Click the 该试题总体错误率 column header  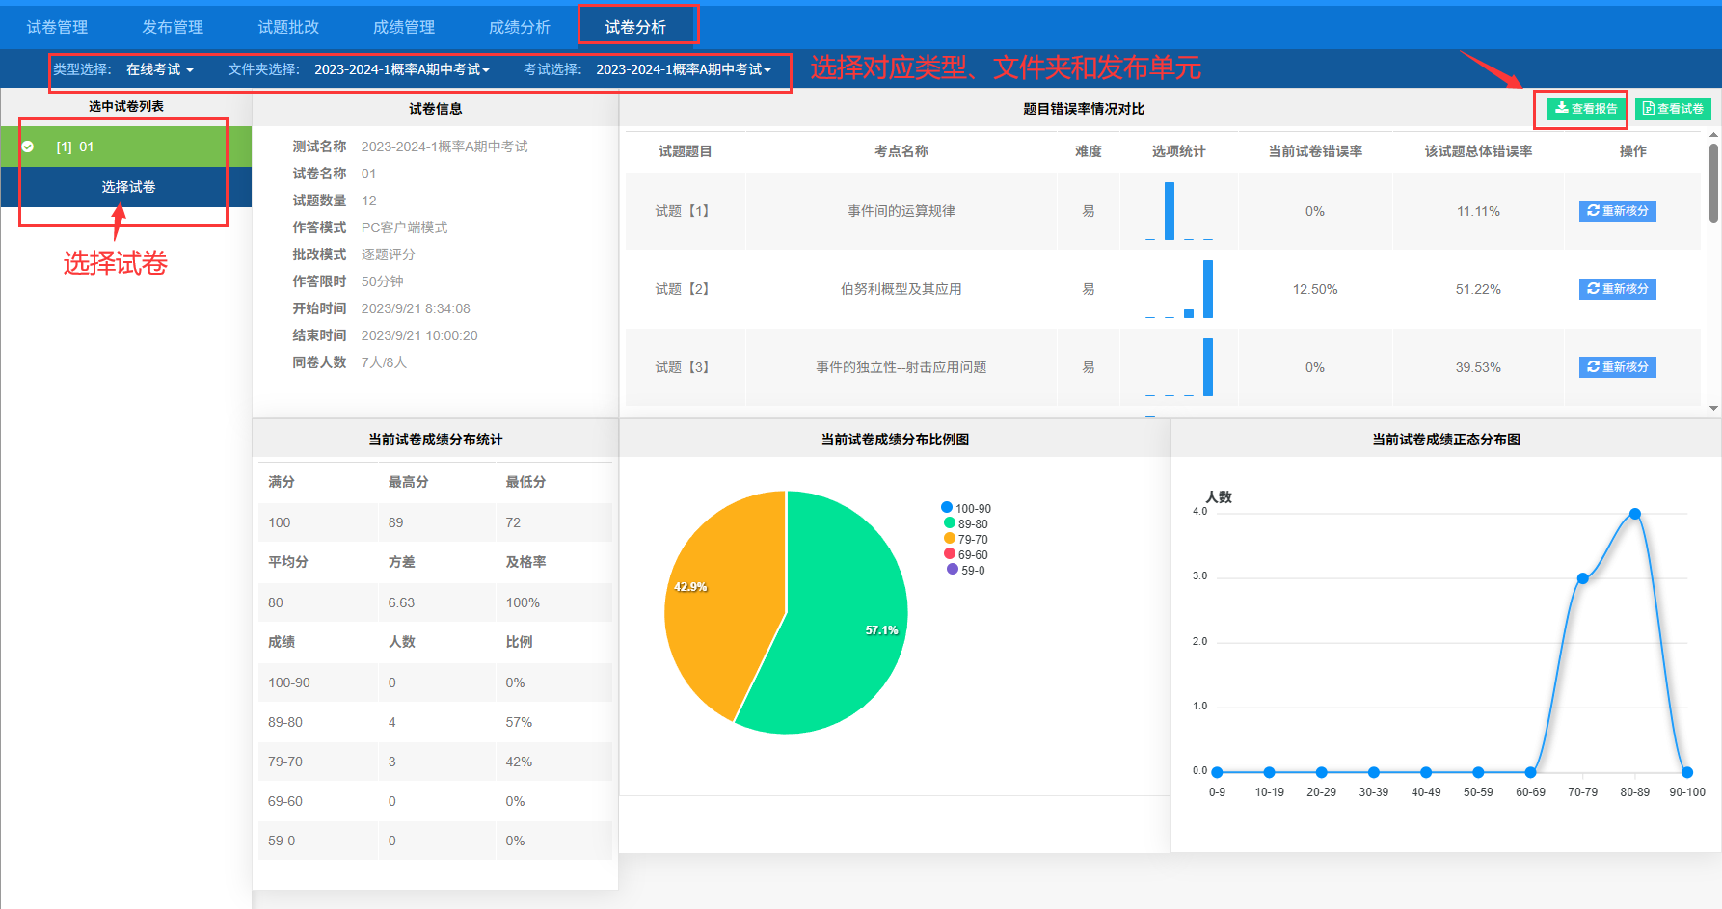point(1478,151)
